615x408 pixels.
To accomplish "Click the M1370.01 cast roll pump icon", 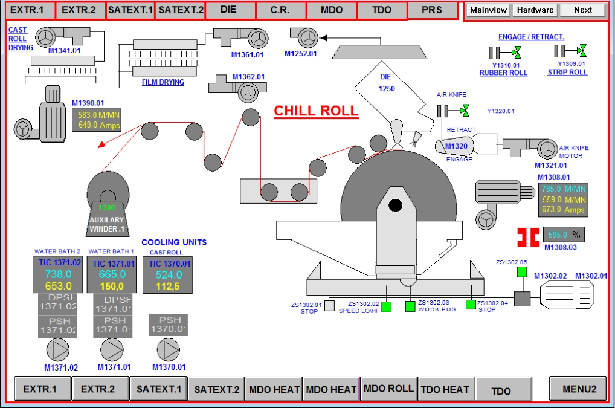I will click(x=168, y=350).
